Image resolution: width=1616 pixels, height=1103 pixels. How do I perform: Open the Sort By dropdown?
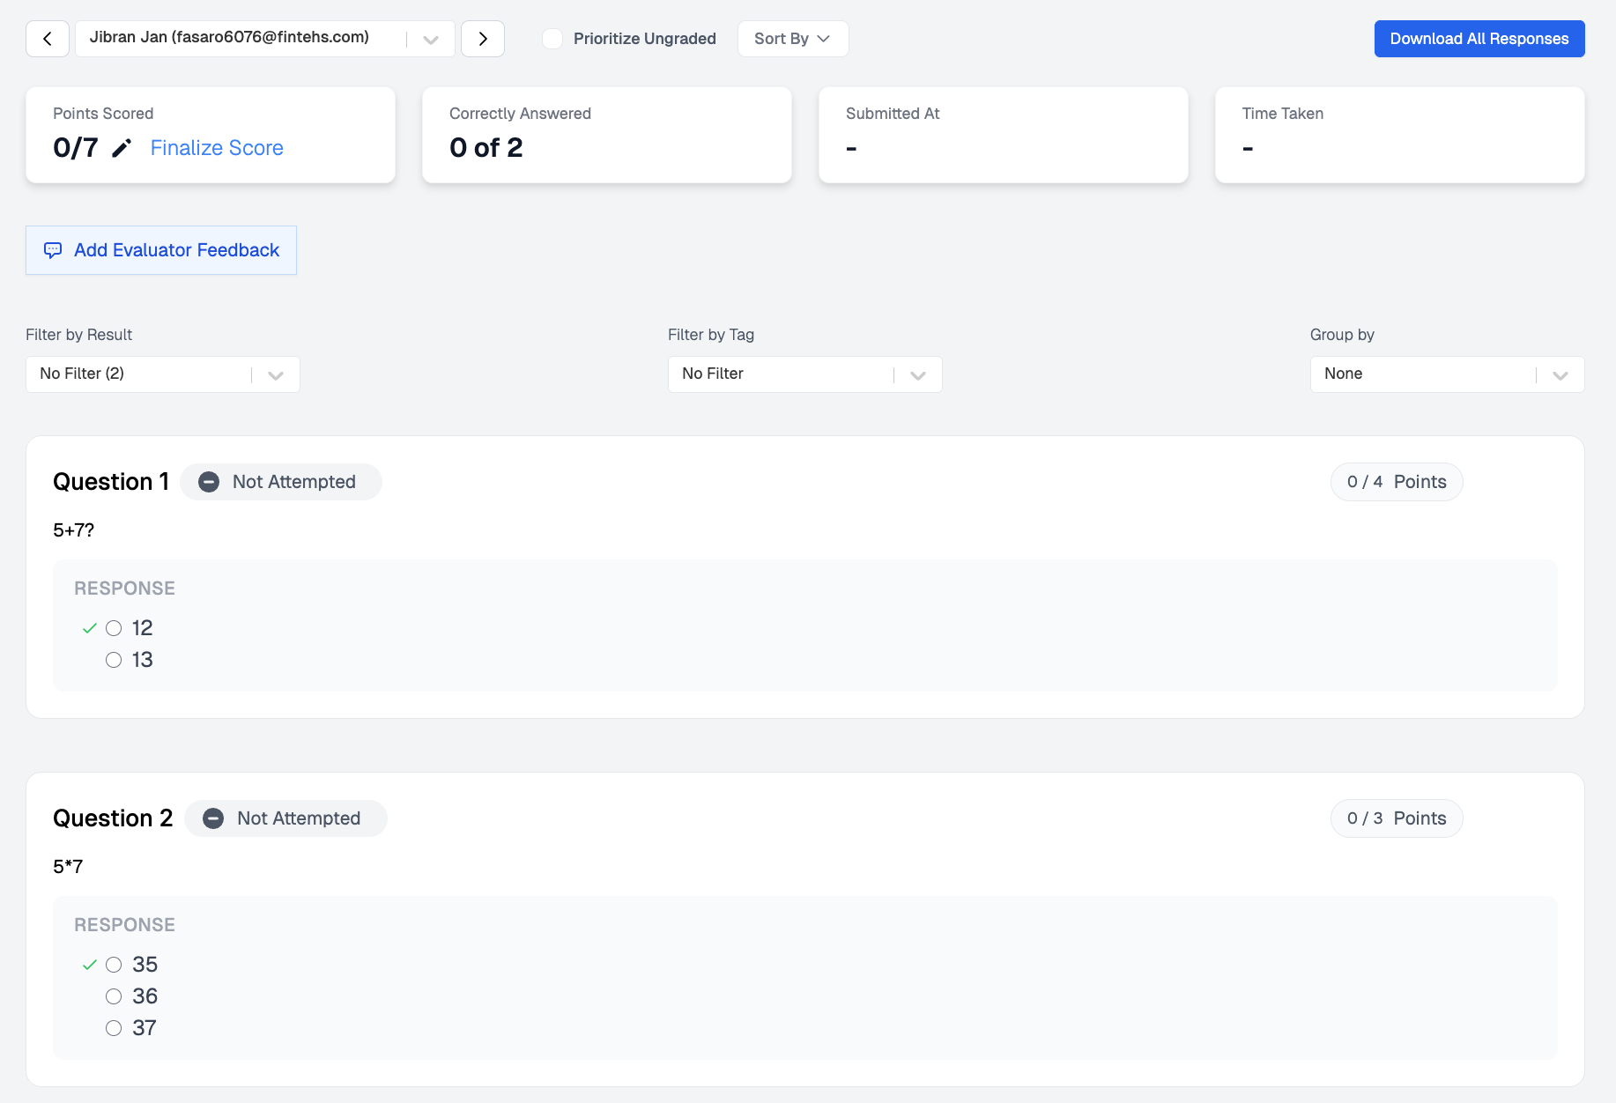pyautogui.click(x=793, y=39)
